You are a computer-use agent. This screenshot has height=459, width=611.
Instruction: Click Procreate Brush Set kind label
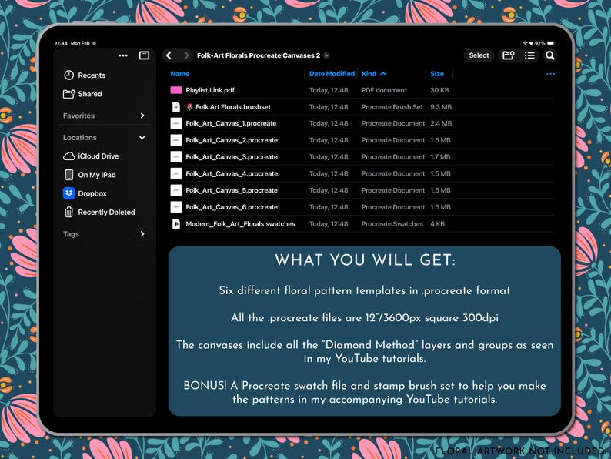(392, 107)
